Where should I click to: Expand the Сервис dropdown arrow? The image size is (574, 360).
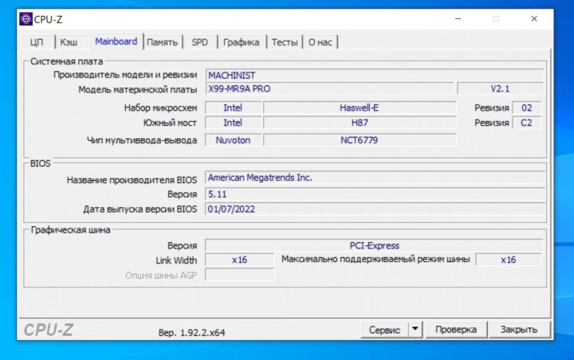click(x=415, y=330)
